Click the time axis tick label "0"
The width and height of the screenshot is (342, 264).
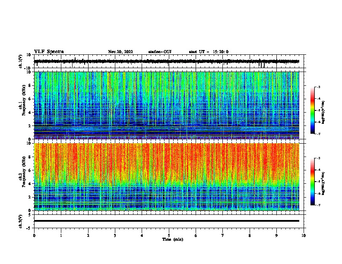(x=34, y=236)
